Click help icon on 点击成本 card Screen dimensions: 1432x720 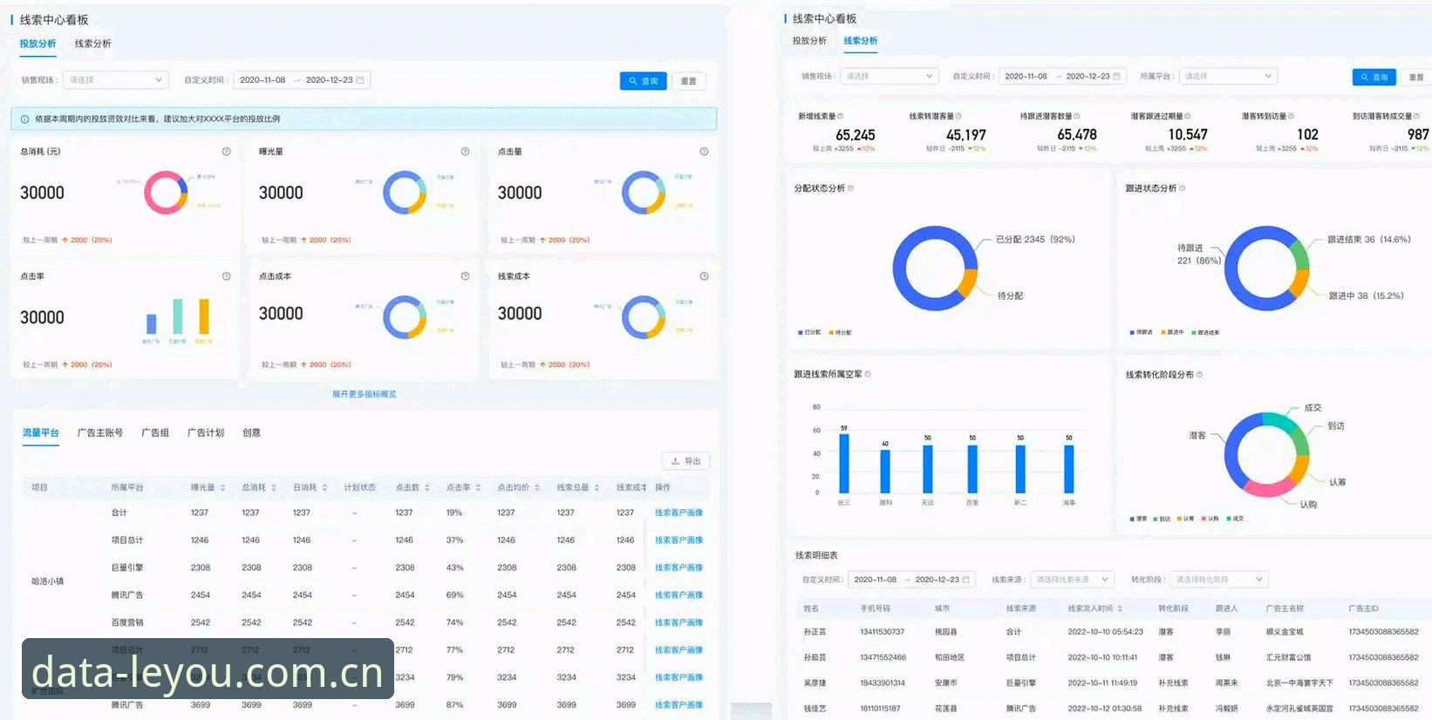click(x=466, y=276)
